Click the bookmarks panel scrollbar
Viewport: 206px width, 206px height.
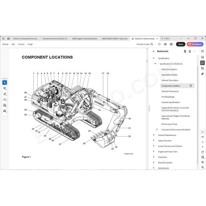(x=197, y=115)
